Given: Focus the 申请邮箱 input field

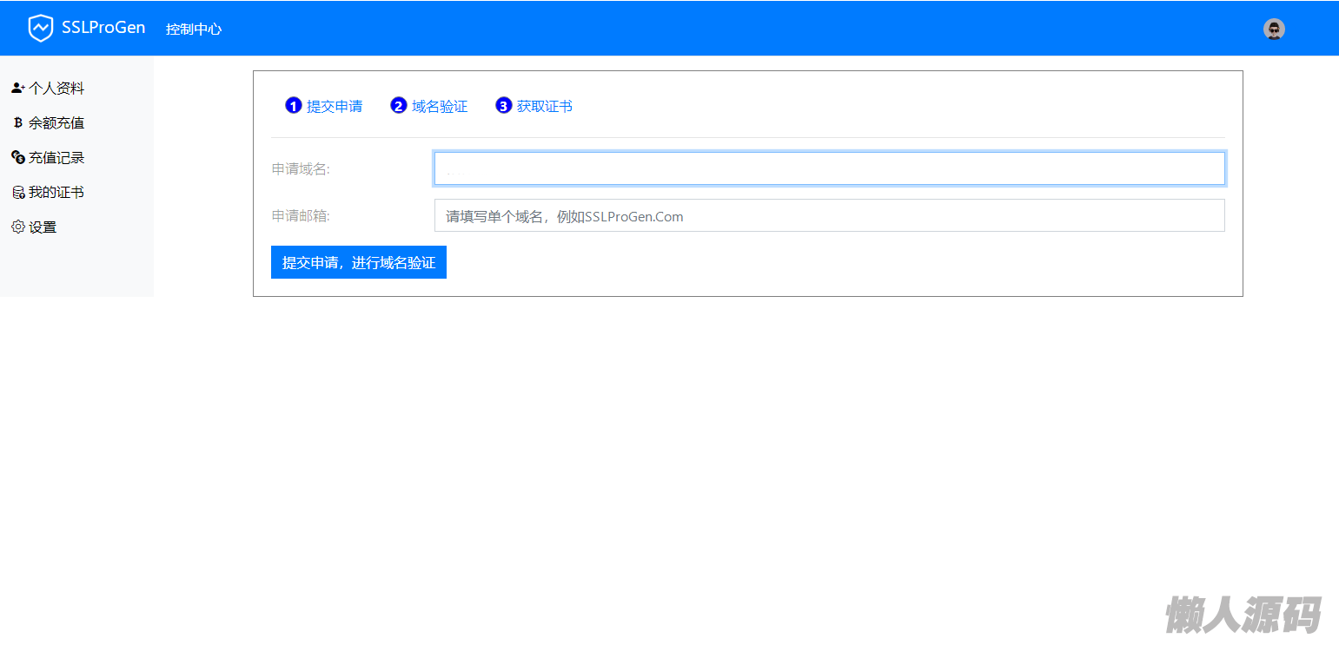Looking at the screenshot, I should coord(829,216).
